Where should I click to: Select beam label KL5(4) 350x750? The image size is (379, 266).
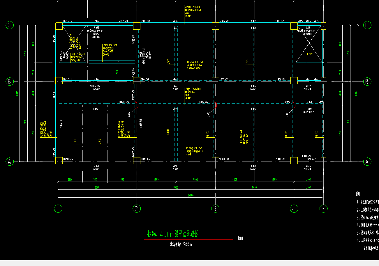pos(192,7)
